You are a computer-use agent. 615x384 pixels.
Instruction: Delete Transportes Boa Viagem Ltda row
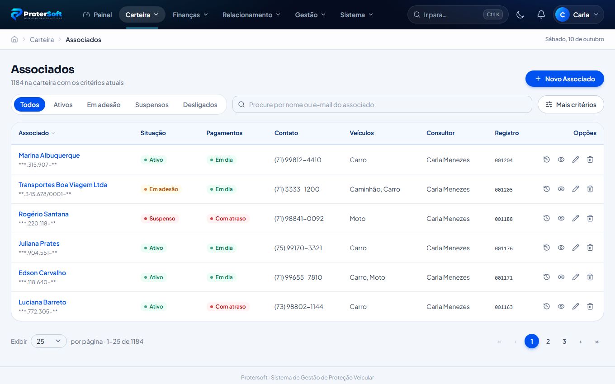coord(590,189)
